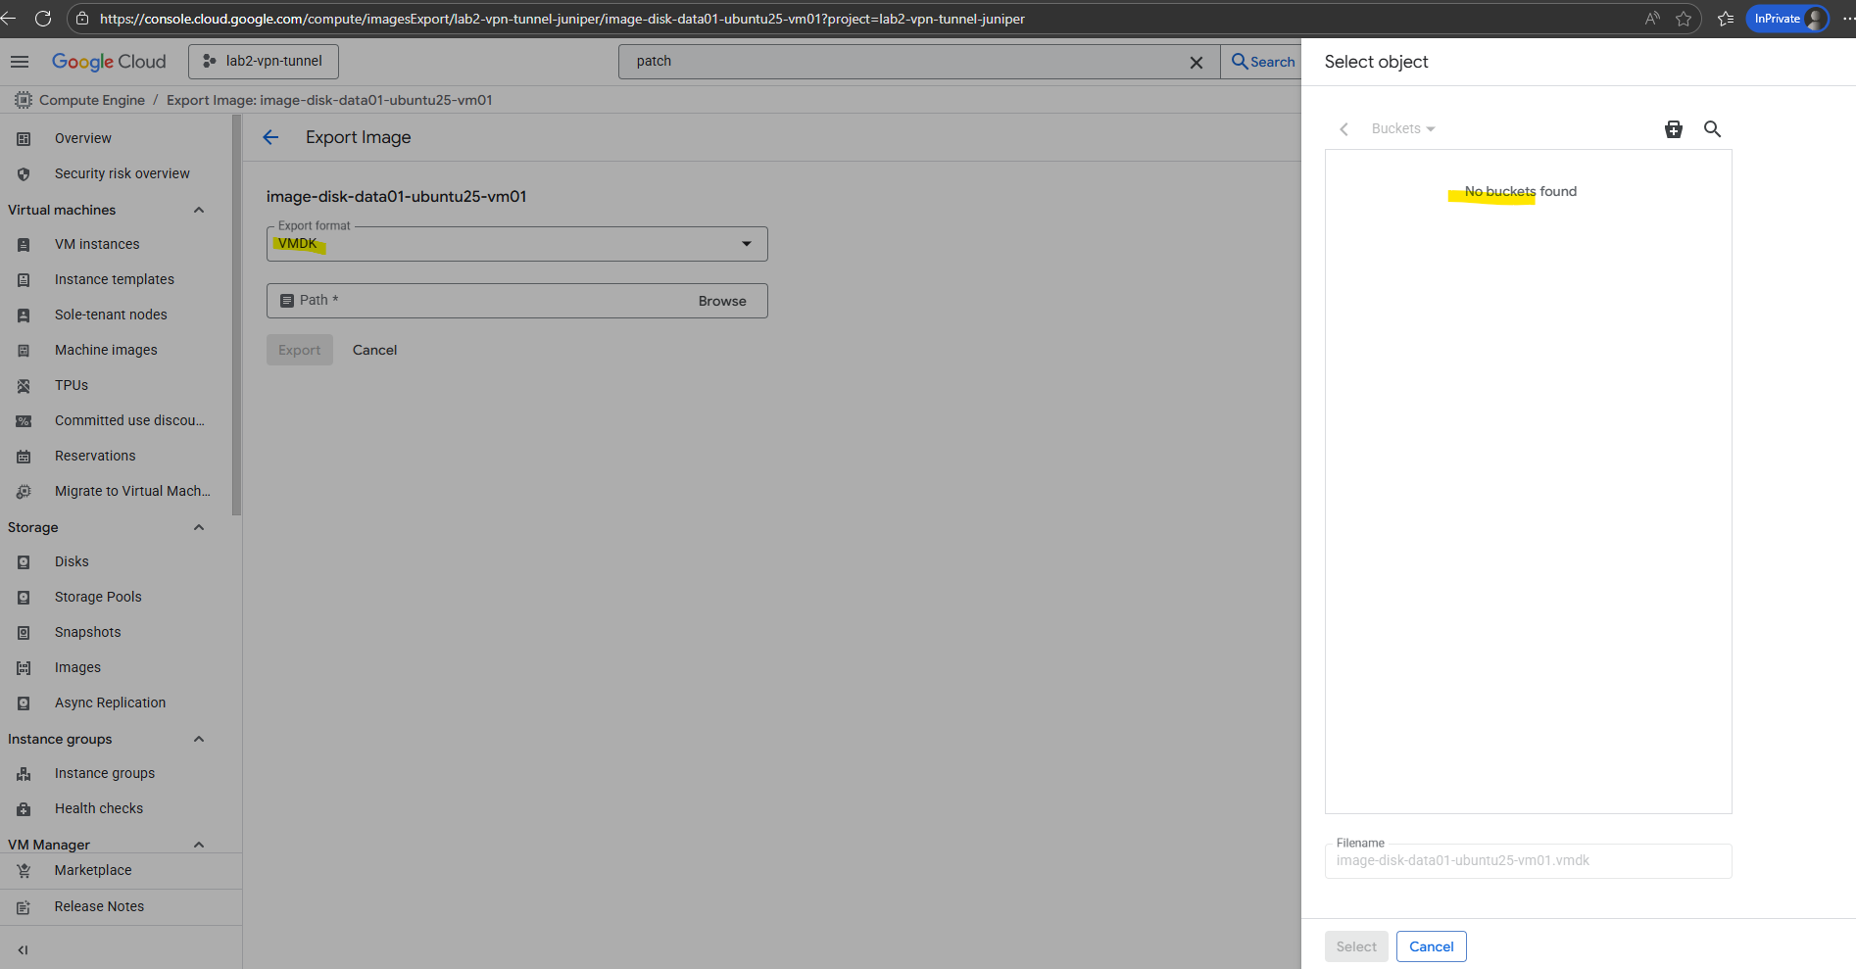Click the Google Cloud logo
Viewport: 1856px width, 969px height.
tap(109, 61)
